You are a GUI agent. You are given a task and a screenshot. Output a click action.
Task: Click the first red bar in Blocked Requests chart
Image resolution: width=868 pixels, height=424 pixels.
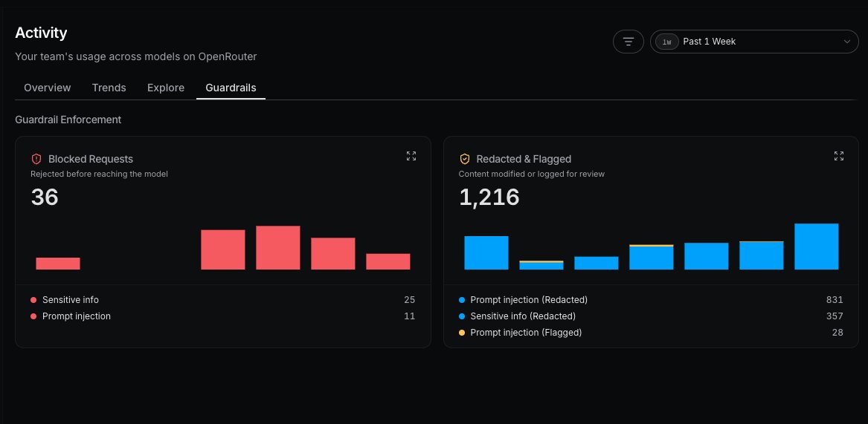point(58,264)
